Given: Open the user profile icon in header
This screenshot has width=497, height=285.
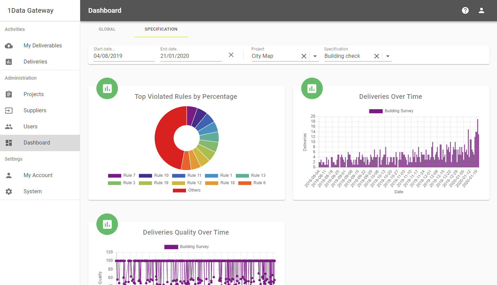Looking at the screenshot, I should pos(482,10).
